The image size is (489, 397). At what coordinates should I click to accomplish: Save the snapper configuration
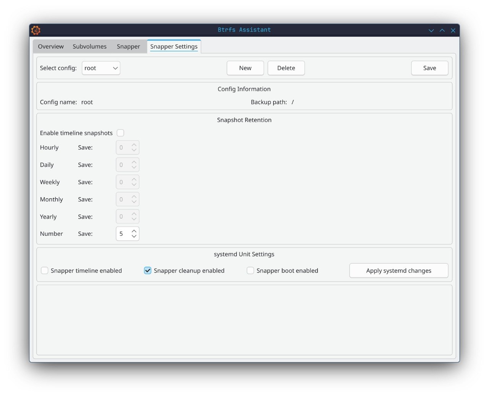429,68
